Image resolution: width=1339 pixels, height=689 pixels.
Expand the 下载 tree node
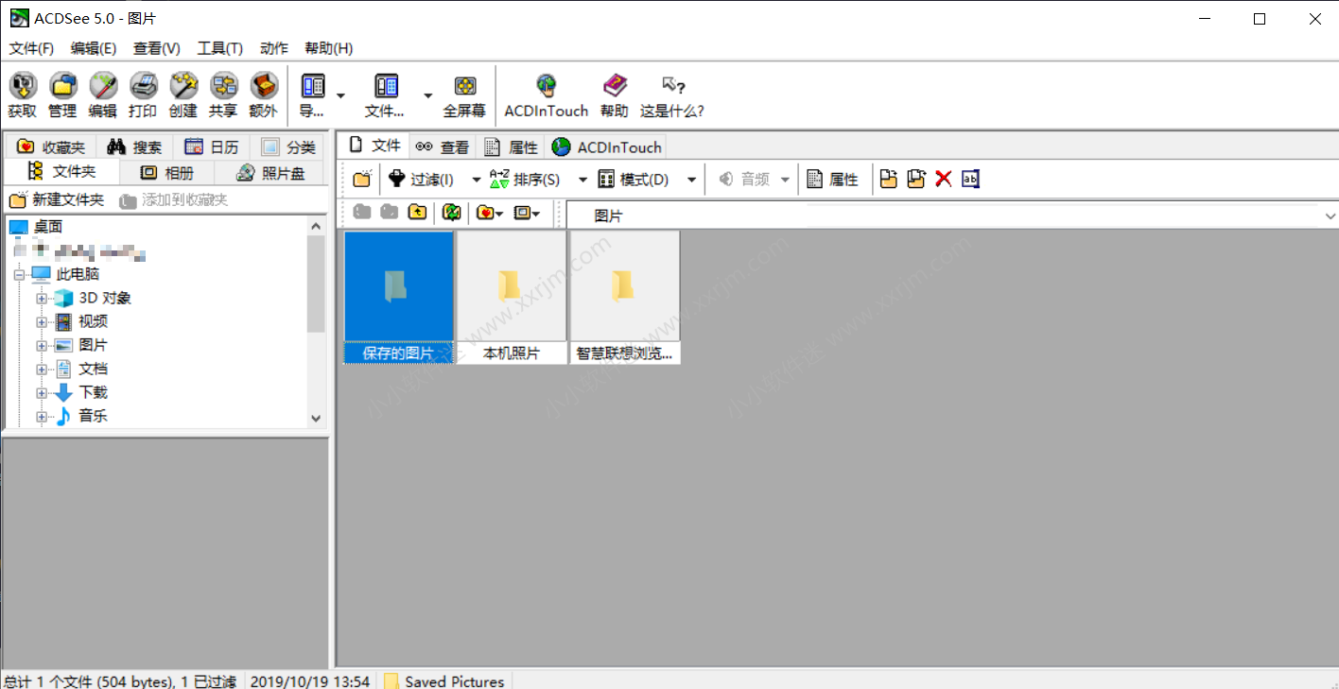[x=42, y=392]
